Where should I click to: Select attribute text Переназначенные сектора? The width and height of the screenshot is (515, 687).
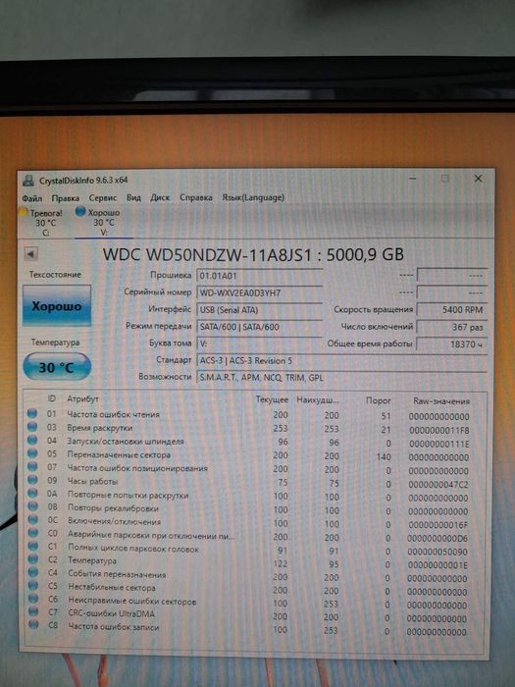coord(119,454)
